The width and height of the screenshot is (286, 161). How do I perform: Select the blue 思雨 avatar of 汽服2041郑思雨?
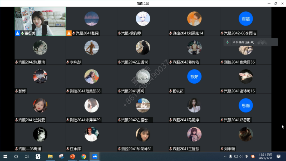coord(246,106)
